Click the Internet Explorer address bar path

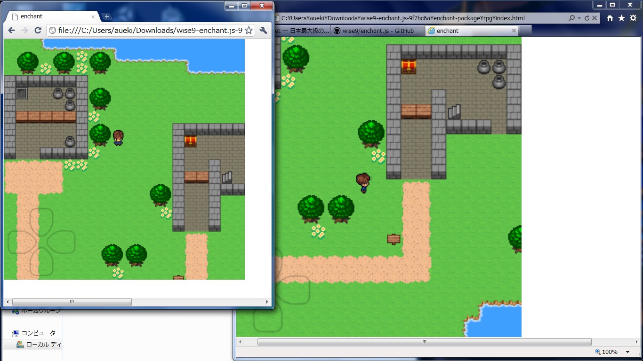click(403, 18)
